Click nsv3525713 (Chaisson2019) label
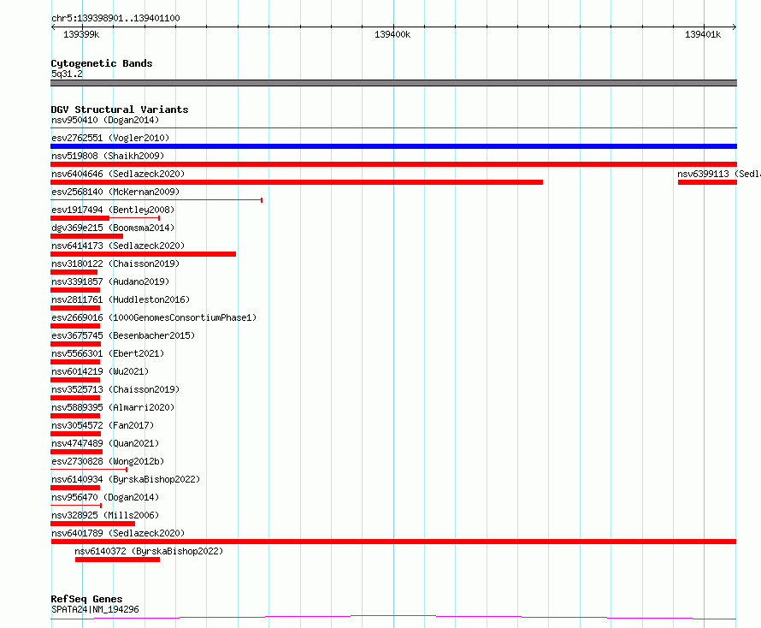 (115, 389)
